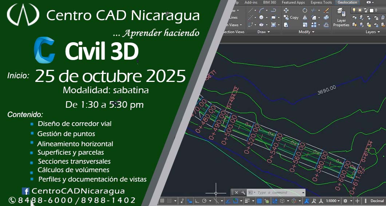Screen dimensions: 386x206
Task: Select the Offset tool in Modify panel
Action: (326, 25)
